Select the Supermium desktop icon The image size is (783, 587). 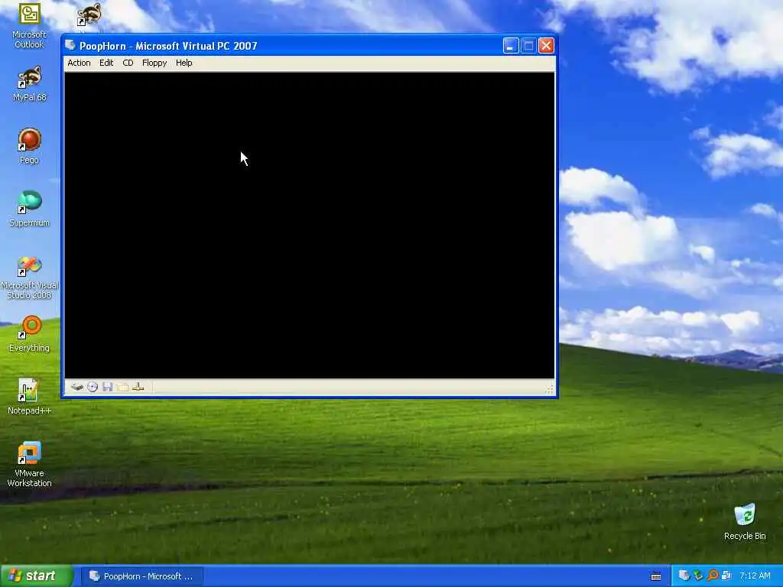29,209
